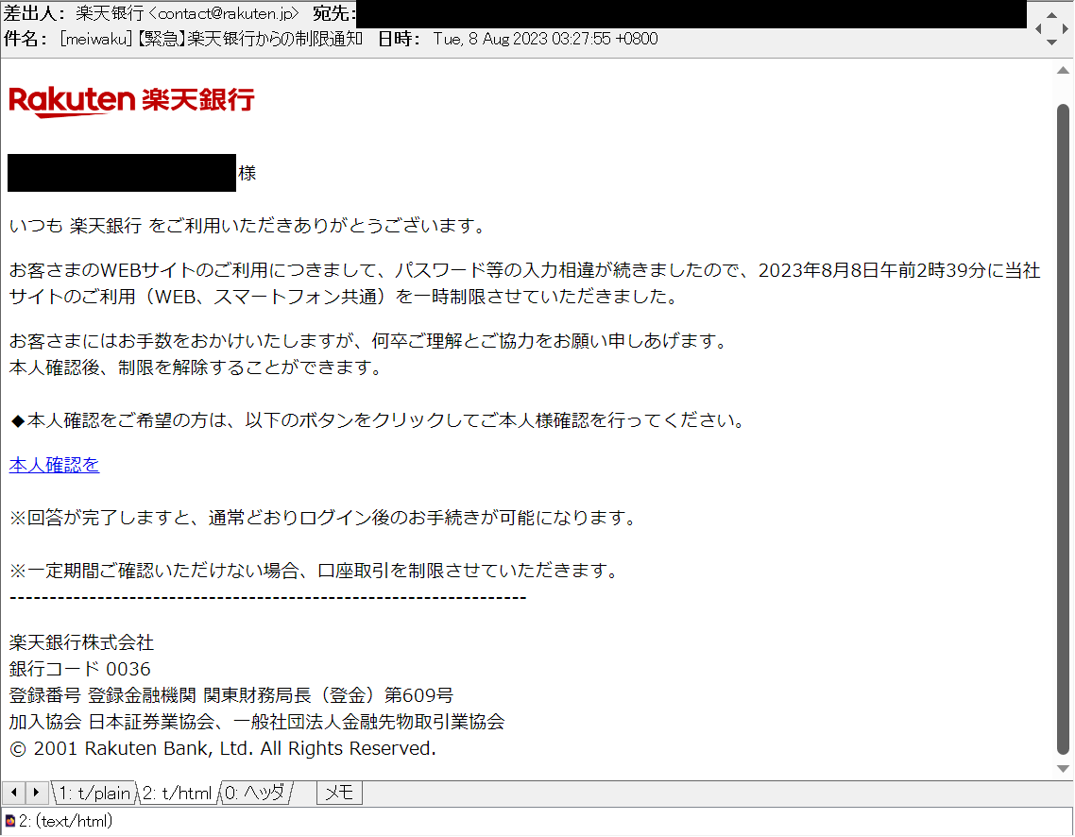Click the greeting line いつも 楽天銀行 をご利用いただき
This screenshot has height=837, width=1075.
248,226
